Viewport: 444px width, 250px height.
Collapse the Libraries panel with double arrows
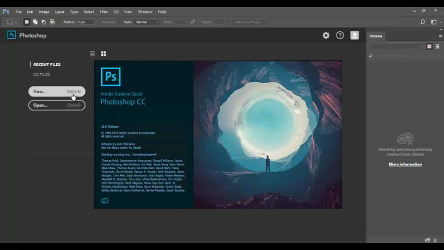[x=441, y=29]
